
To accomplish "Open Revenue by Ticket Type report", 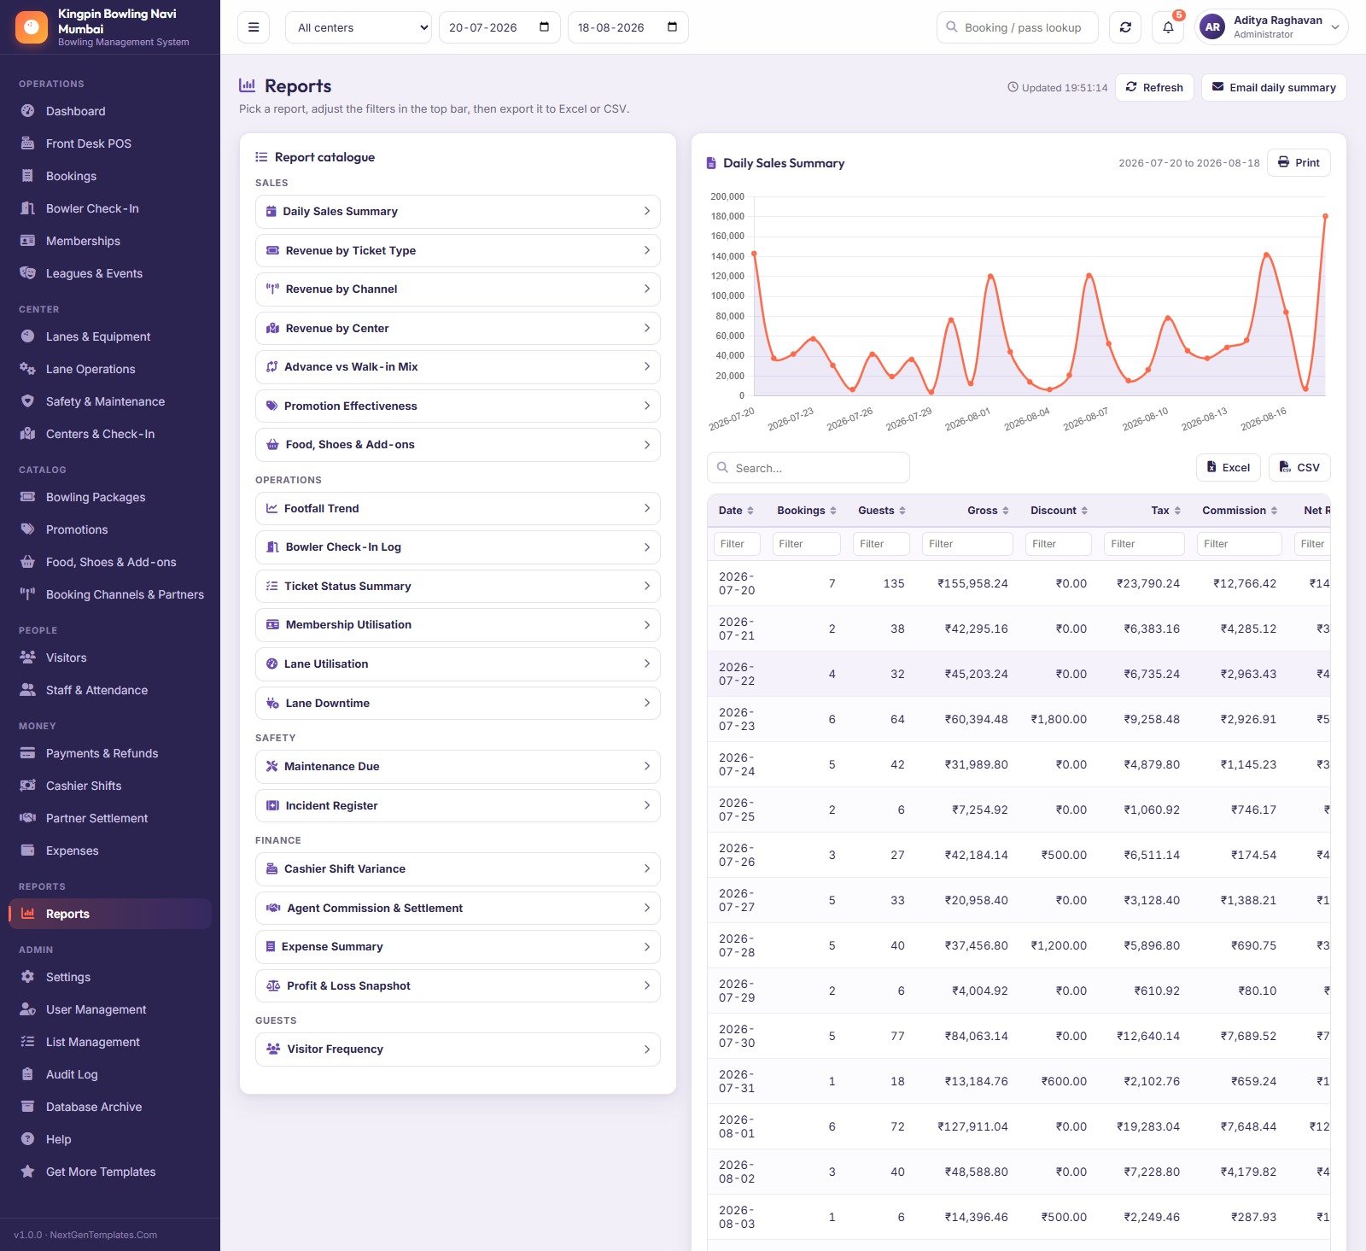I will (458, 250).
